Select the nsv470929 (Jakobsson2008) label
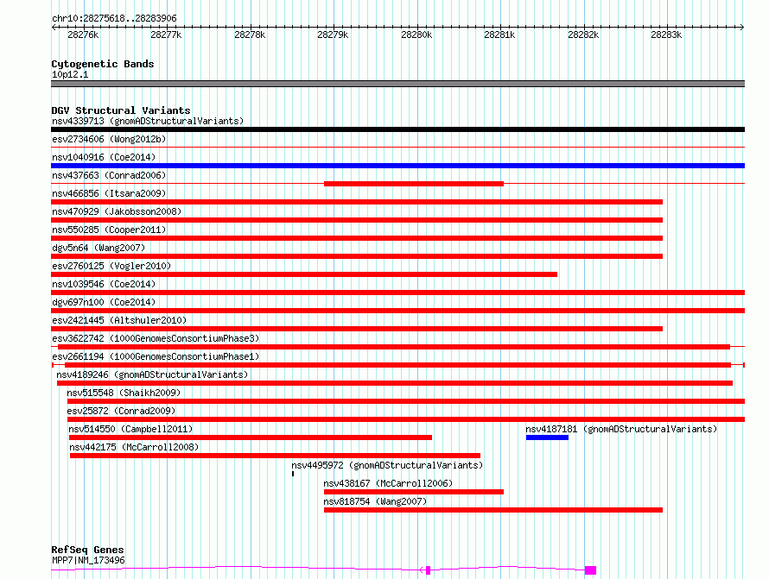 coord(117,211)
